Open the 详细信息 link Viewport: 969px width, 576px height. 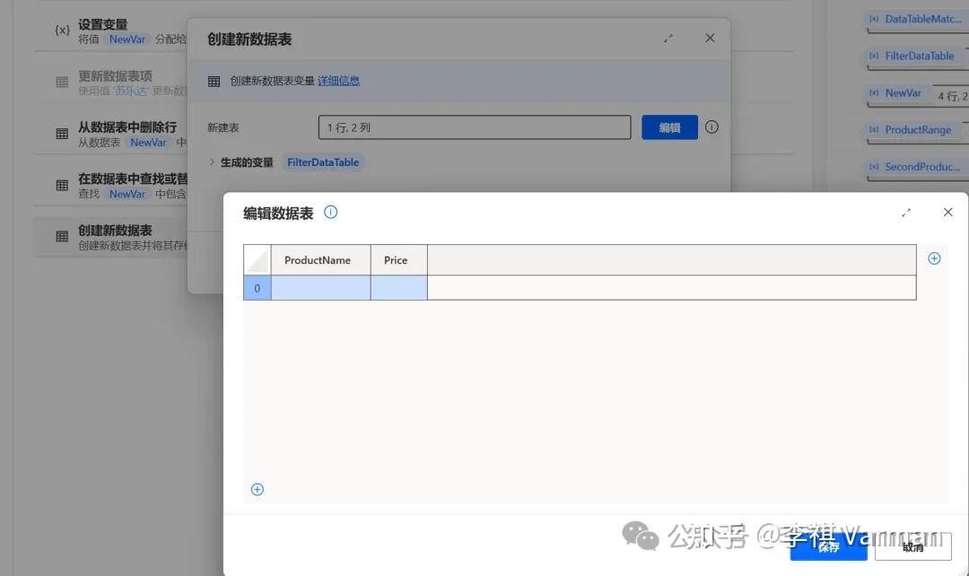click(338, 80)
